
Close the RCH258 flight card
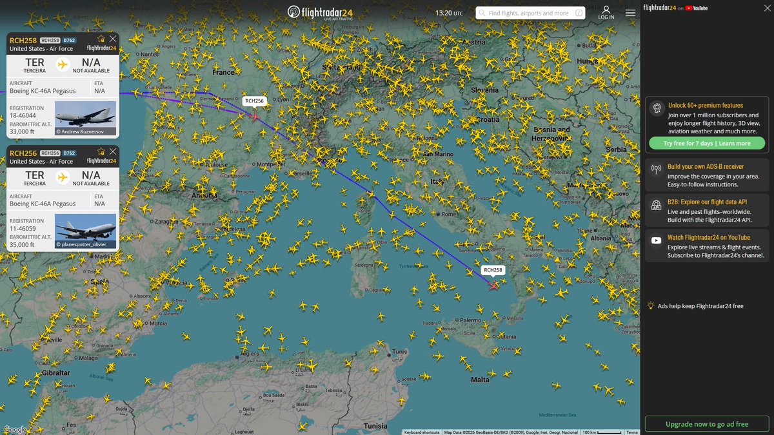[x=113, y=39]
